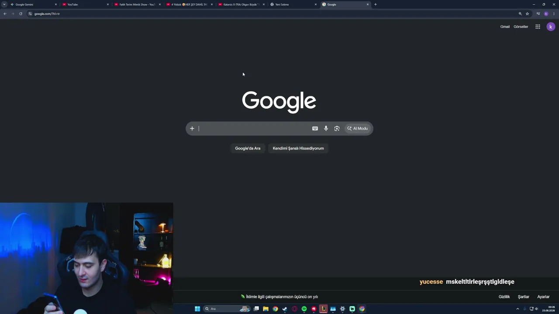Close the Google Gemini tab
This screenshot has width=559, height=314.
point(56,4)
